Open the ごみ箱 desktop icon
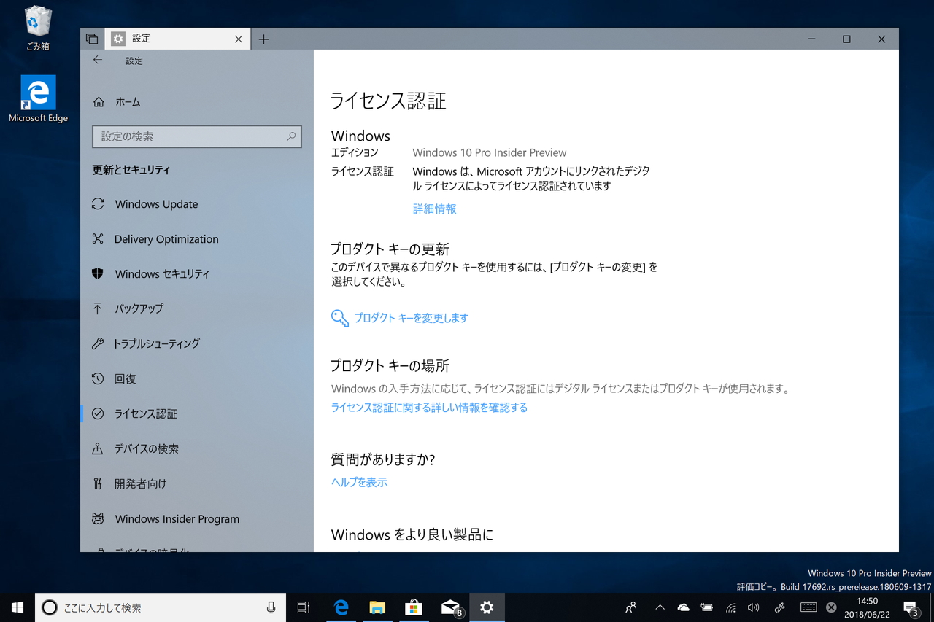Screen dimensions: 934x622 tap(38, 28)
